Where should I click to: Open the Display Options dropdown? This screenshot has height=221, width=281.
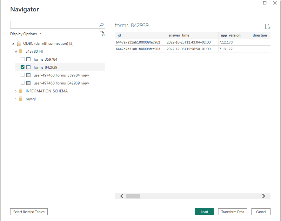(x=26, y=34)
